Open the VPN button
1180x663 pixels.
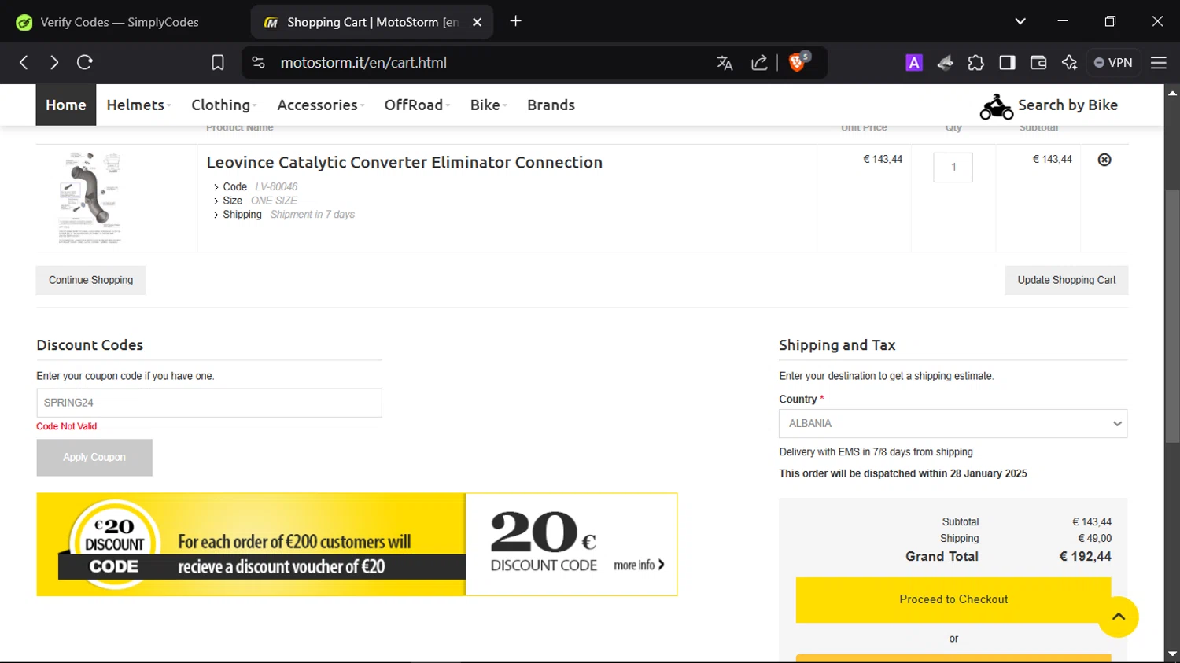tap(1113, 63)
